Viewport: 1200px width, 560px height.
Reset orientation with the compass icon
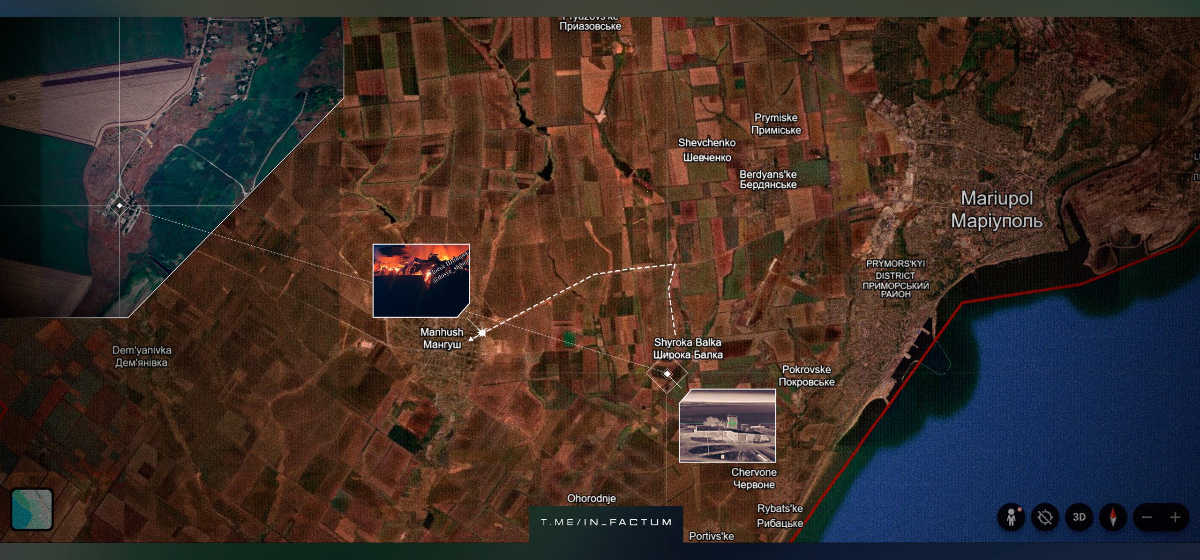coord(1113,517)
